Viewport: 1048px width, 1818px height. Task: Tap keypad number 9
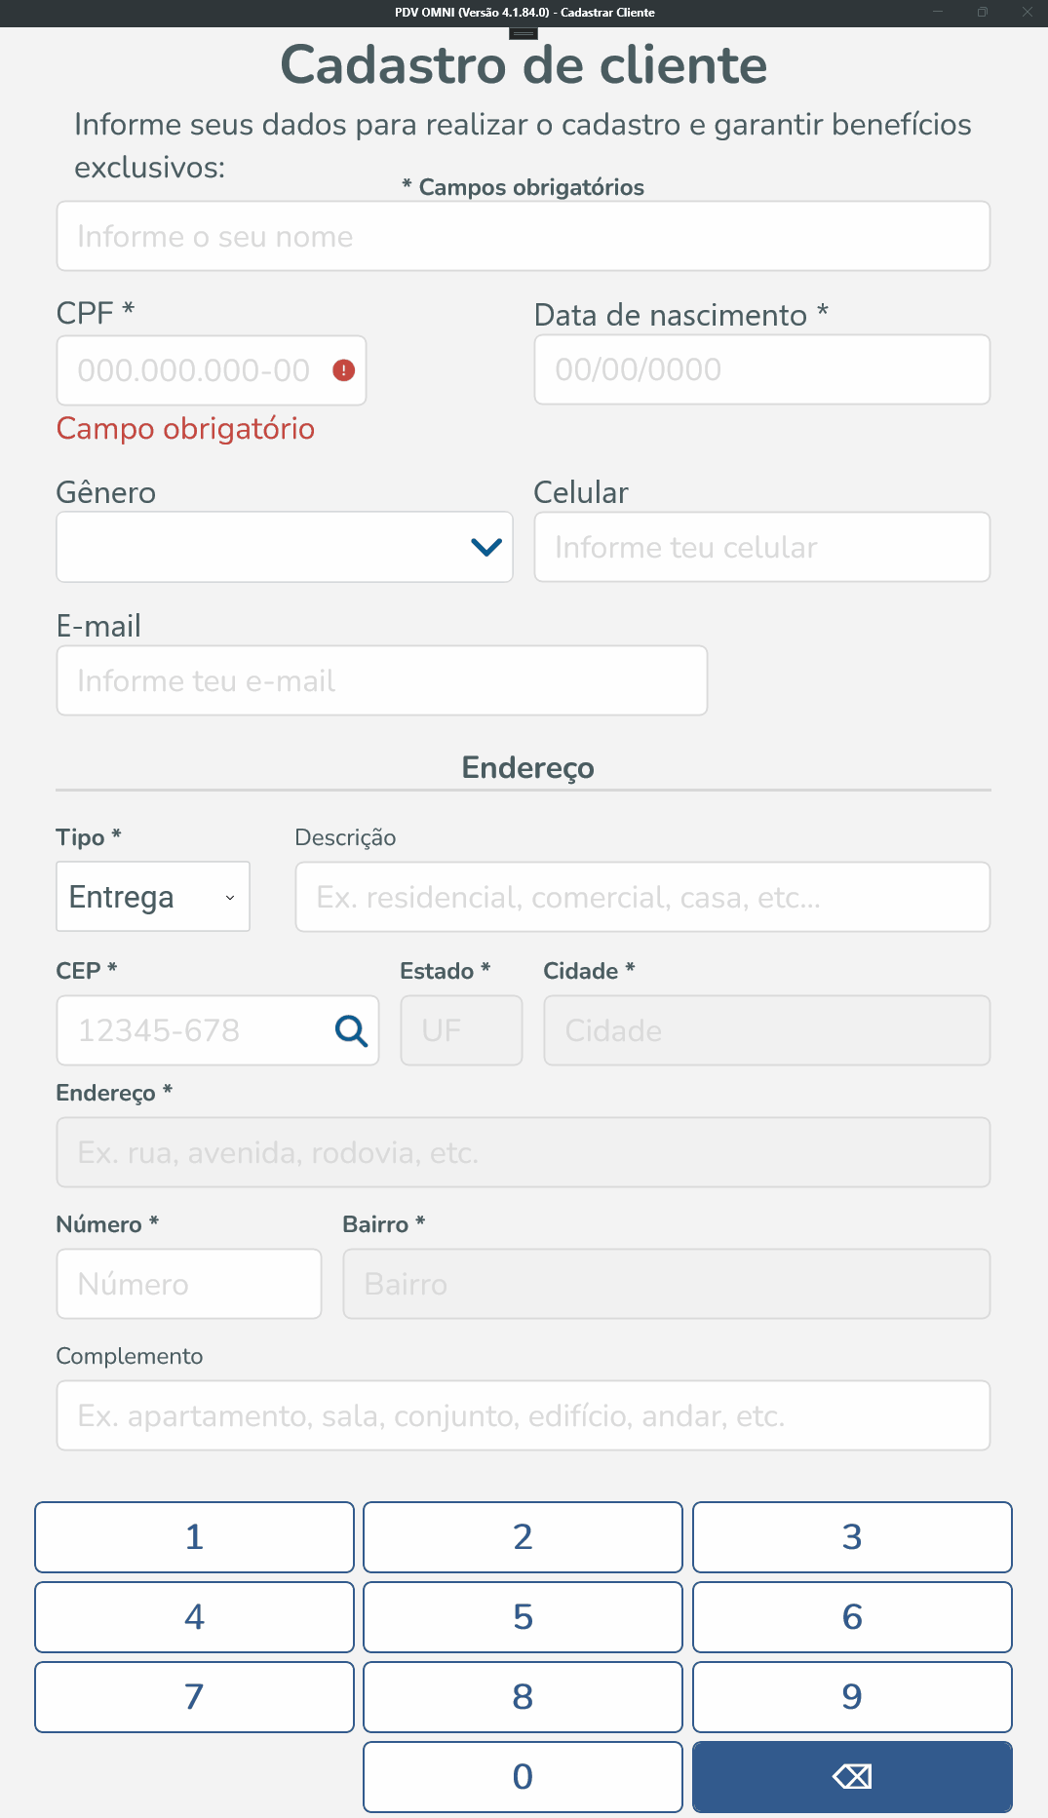point(851,1696)
